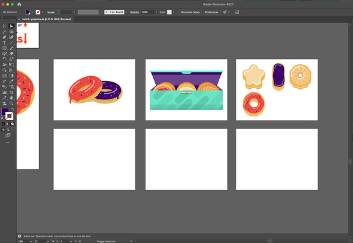353x243 pixels.
Task: Switch to twitch-graphics.ai document tab
Action: tap(46, 19)
